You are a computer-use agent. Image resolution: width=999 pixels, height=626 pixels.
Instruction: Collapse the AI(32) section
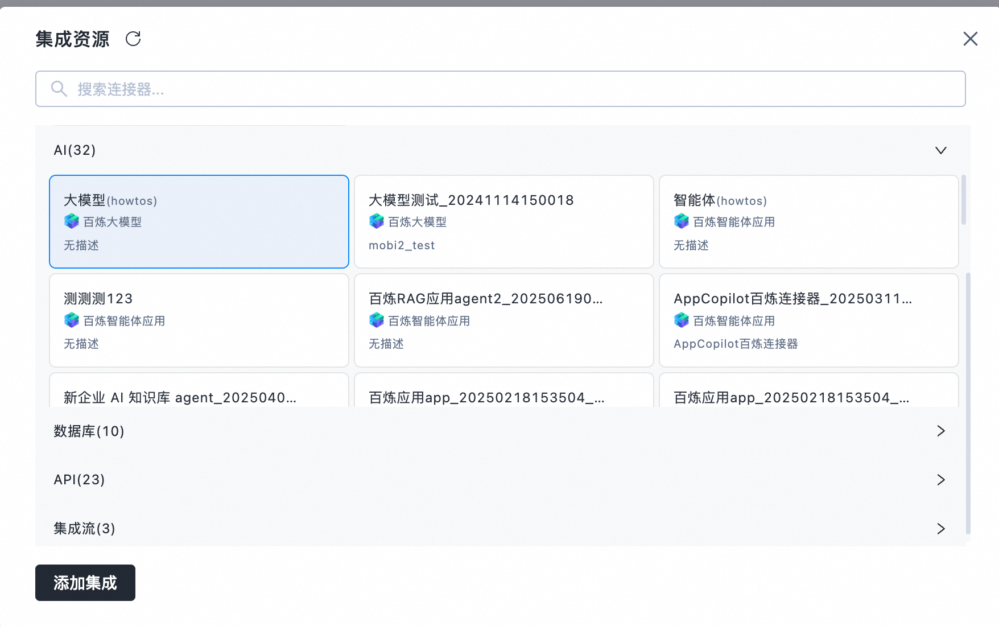pyautogui.click(x=941, y=150)
